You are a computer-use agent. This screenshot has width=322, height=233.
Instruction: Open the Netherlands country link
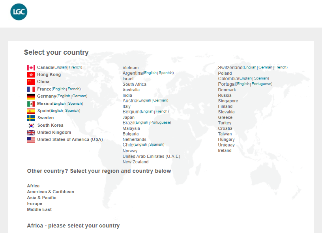[135, 140]
